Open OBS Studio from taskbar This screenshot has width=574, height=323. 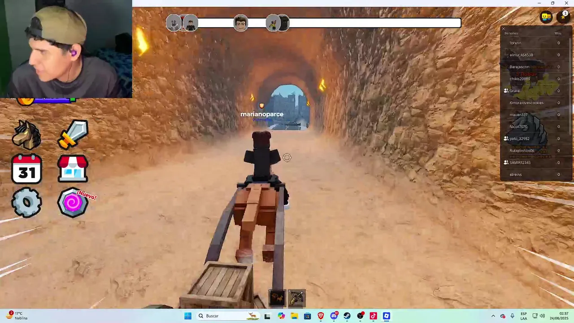(360, 316)
